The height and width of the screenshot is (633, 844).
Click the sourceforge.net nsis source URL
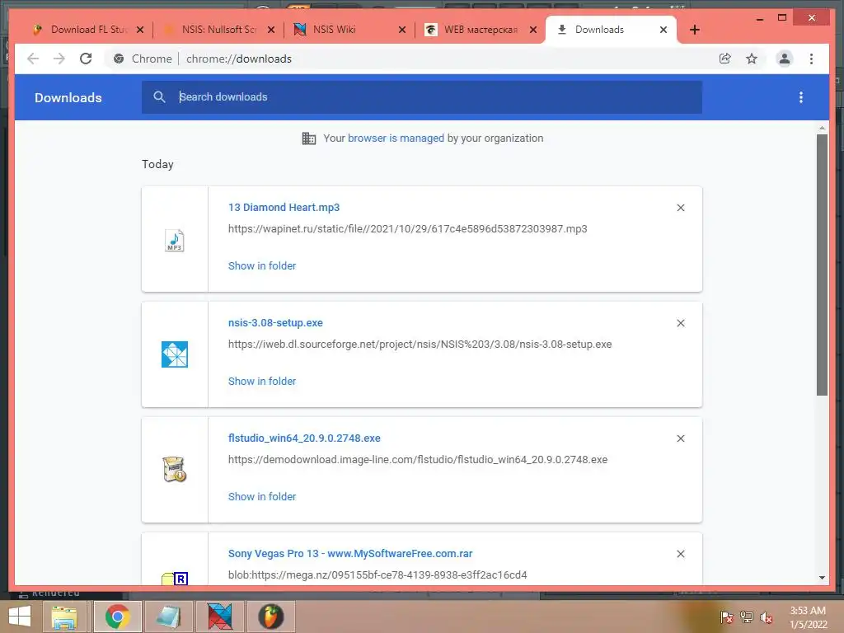(x=420, y=344)
